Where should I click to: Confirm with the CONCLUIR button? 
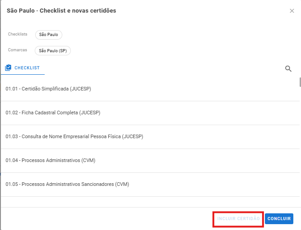click(279, 219)
